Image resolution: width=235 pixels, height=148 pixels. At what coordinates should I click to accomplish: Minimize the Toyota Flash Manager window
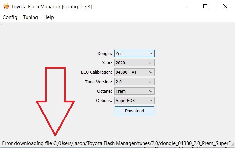186,6
